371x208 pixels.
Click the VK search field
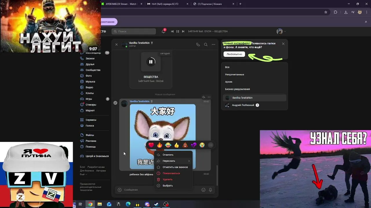tap(134, 31)
